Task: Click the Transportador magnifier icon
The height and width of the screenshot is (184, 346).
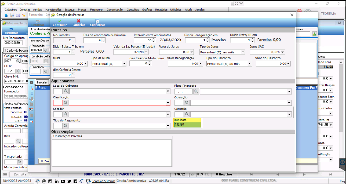Action: [x=20, y=162]
